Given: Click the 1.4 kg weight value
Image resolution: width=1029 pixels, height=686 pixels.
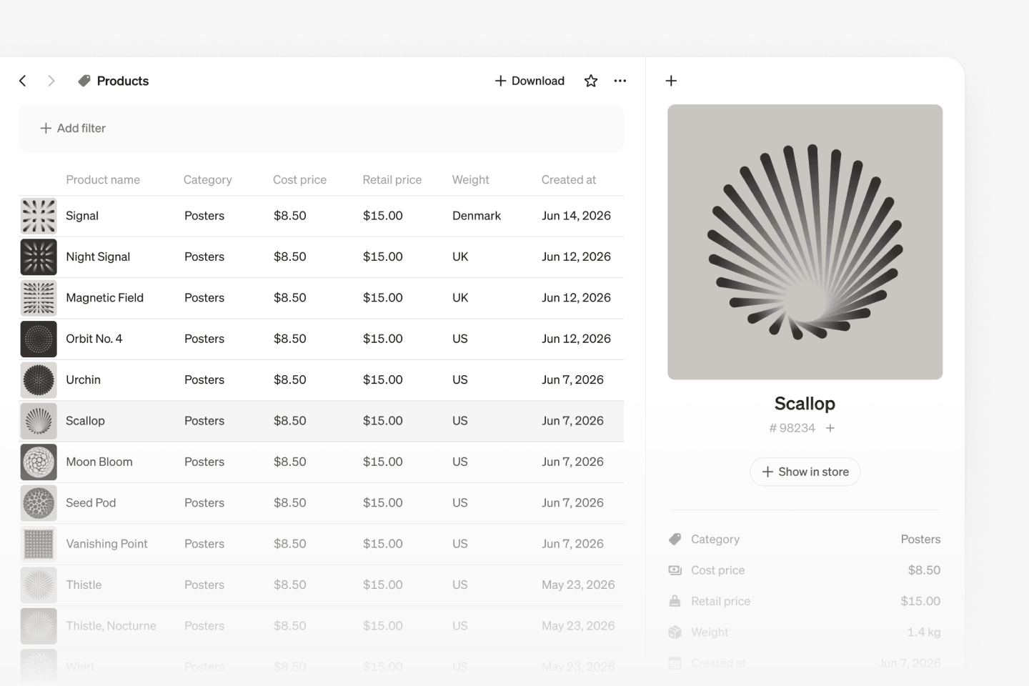Looking at the screenshot, I should click(x=924, y=632).
